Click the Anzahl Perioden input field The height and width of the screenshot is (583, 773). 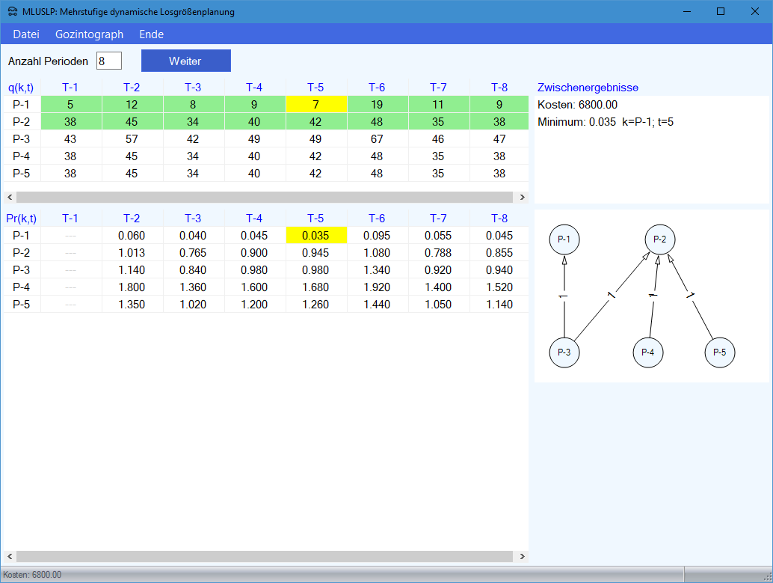(108, 61)
